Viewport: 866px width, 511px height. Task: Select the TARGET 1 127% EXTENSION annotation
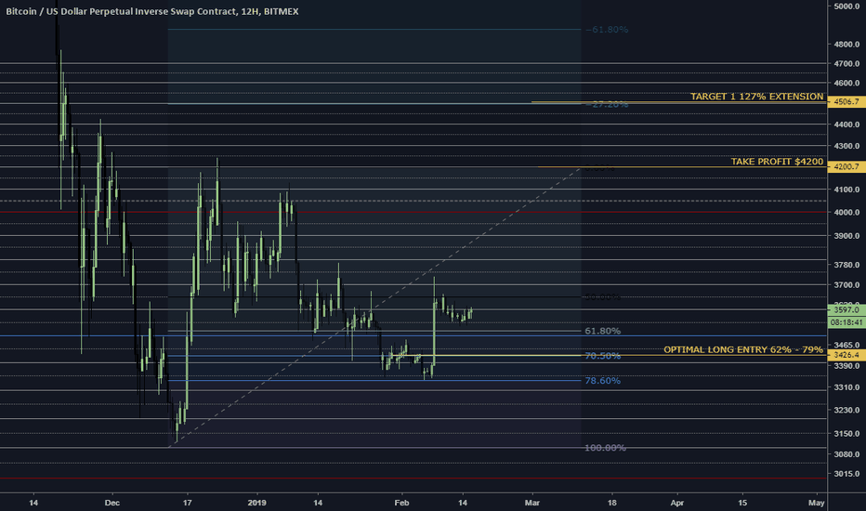(x=756, y=96)
